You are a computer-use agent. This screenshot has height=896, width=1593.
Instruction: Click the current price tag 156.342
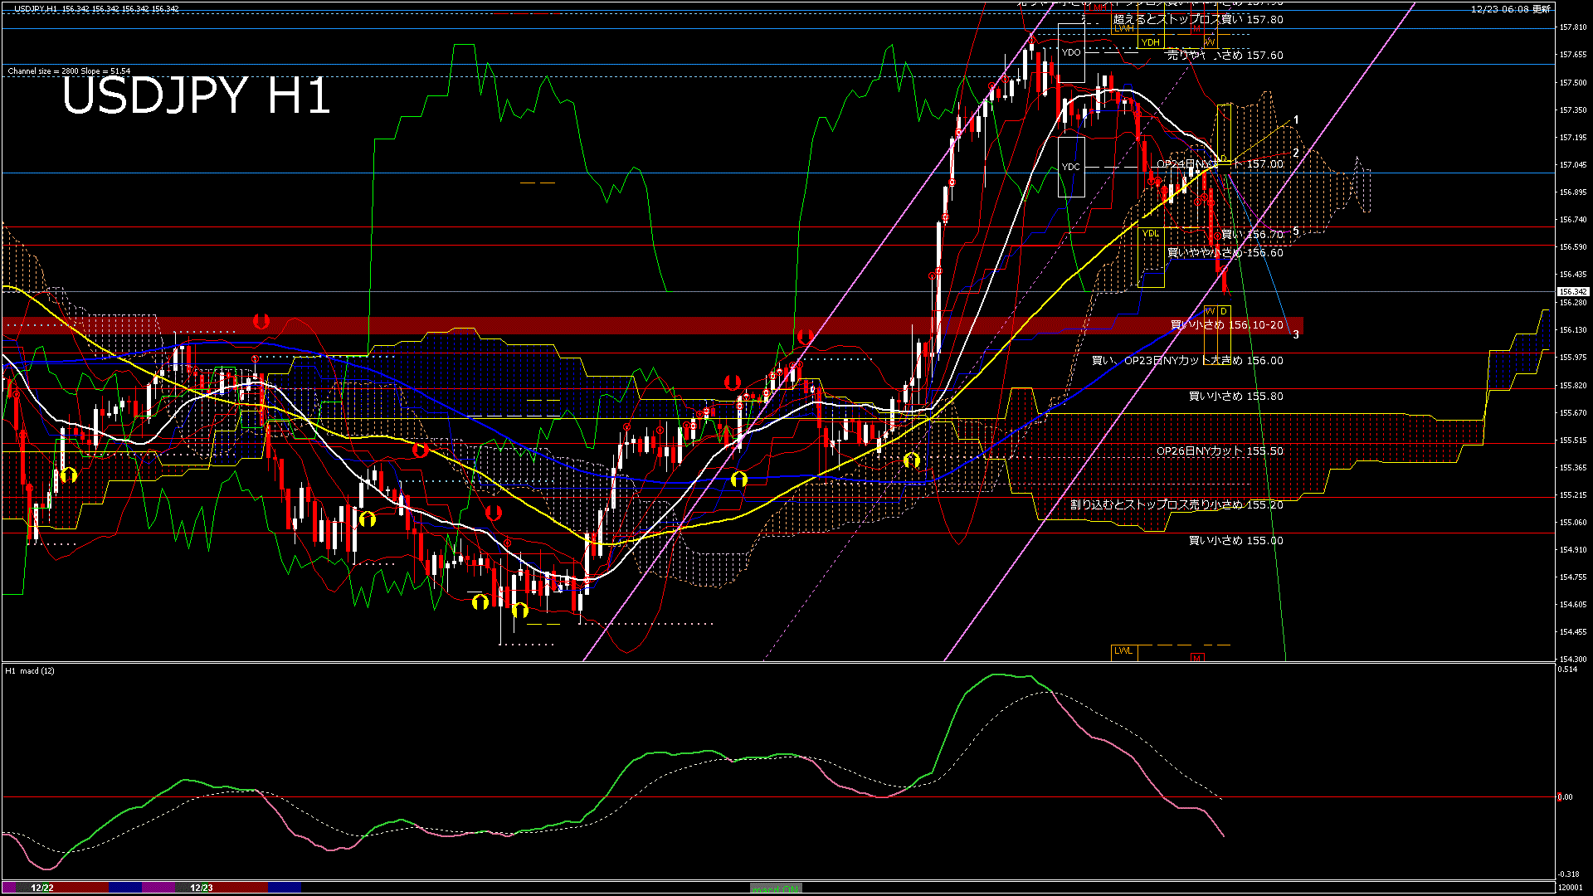click(x=1572, y=292)
